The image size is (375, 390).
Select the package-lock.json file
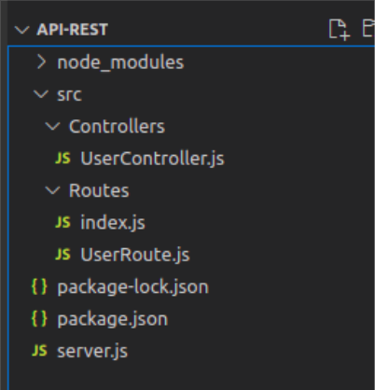(132, 287)
